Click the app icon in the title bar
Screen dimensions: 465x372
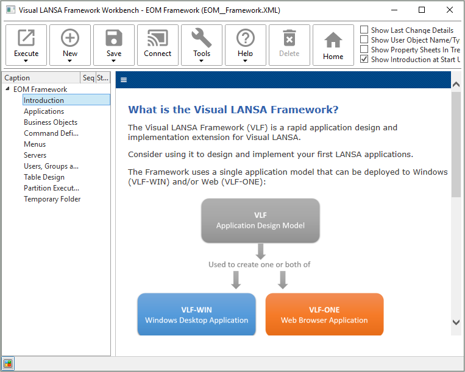coord(11,10)
